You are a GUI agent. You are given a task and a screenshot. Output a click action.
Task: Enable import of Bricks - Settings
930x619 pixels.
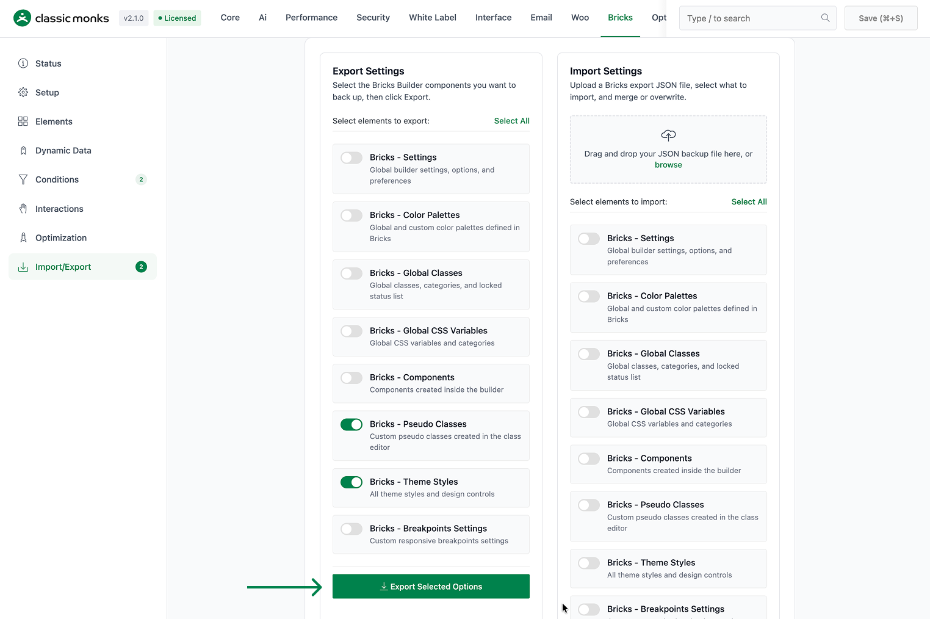click(x=589, y=239)
